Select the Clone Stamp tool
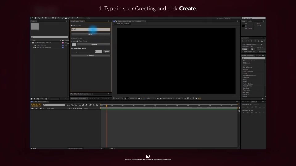Viewport: 296px width, 166px height. pyautogui.click(x=66, y=18)
